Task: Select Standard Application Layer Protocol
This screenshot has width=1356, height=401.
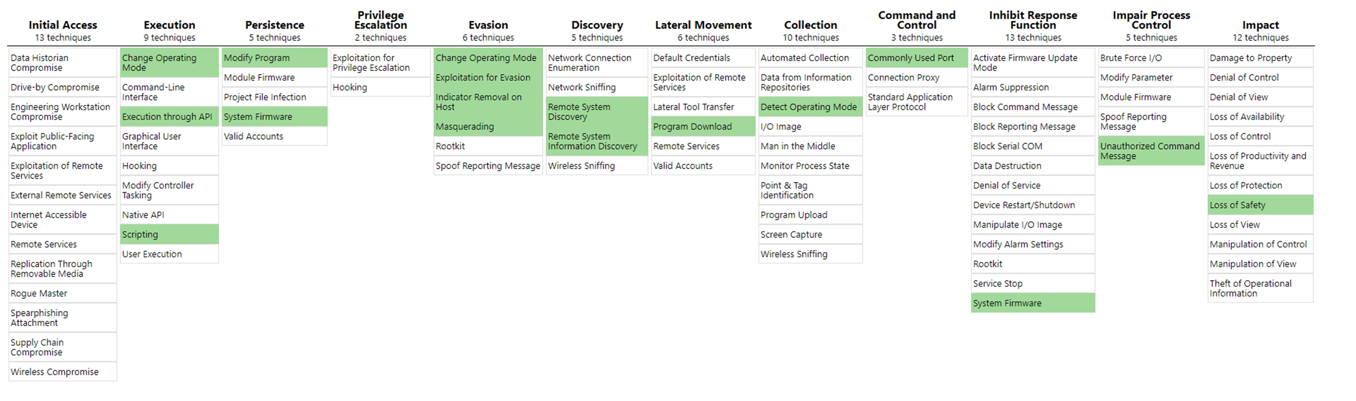Action: click(916, 102)
